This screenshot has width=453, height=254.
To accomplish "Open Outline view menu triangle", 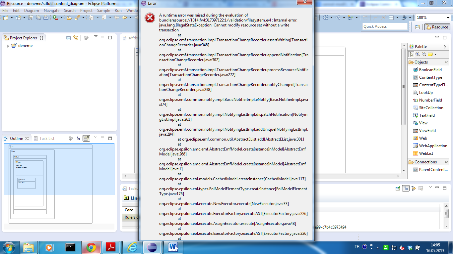I will coord(96,137).
